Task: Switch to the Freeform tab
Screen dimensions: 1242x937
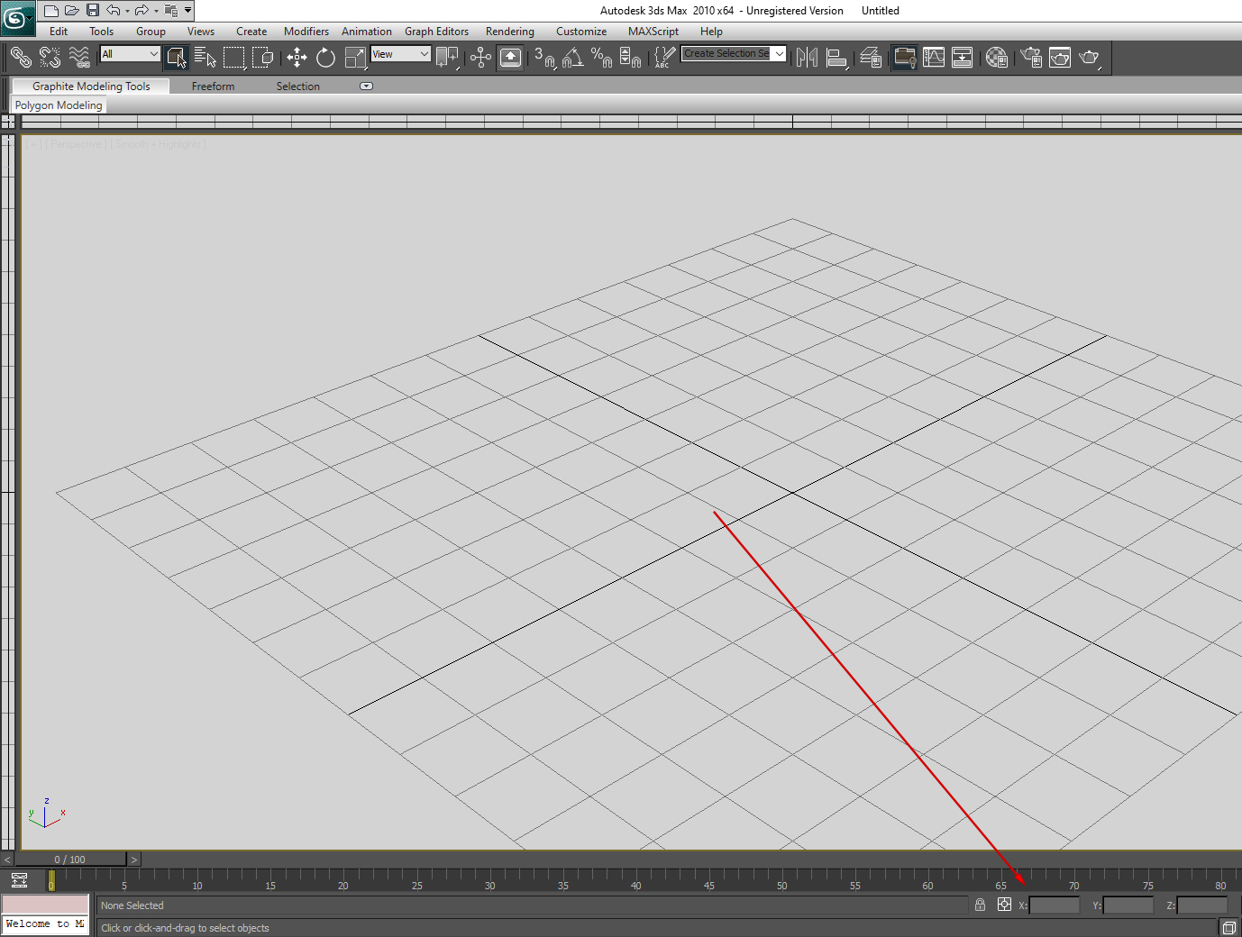Action: tap(213, 86)
